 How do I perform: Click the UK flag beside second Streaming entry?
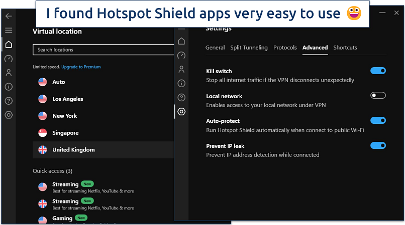coord(43,204)
